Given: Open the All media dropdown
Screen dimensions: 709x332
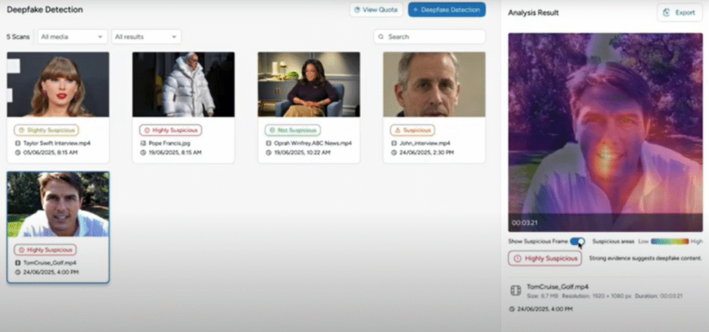Looking at the screenshot, I should pos(72,37).
